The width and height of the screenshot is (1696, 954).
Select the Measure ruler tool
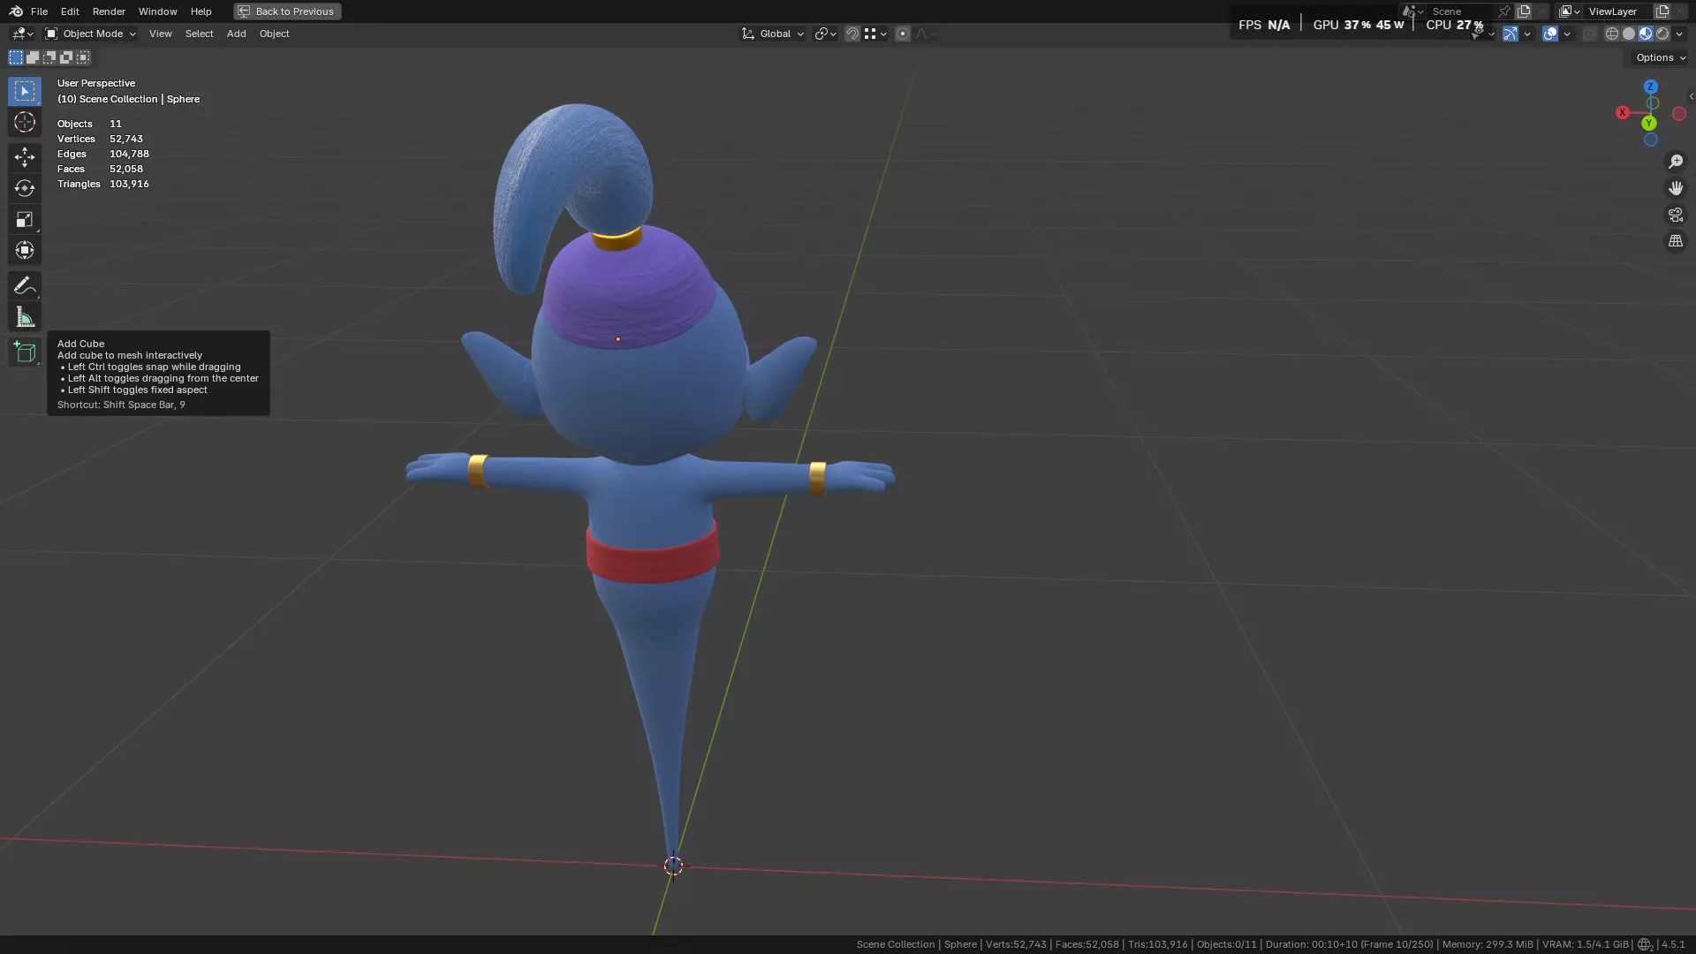(24, 317)
